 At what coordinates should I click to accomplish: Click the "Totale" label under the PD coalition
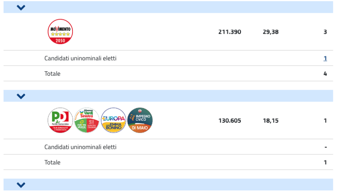point(52,162)
